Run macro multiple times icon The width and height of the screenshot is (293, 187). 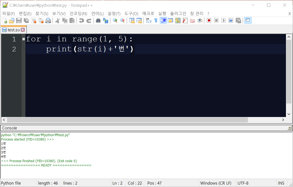tap(231, 21)
